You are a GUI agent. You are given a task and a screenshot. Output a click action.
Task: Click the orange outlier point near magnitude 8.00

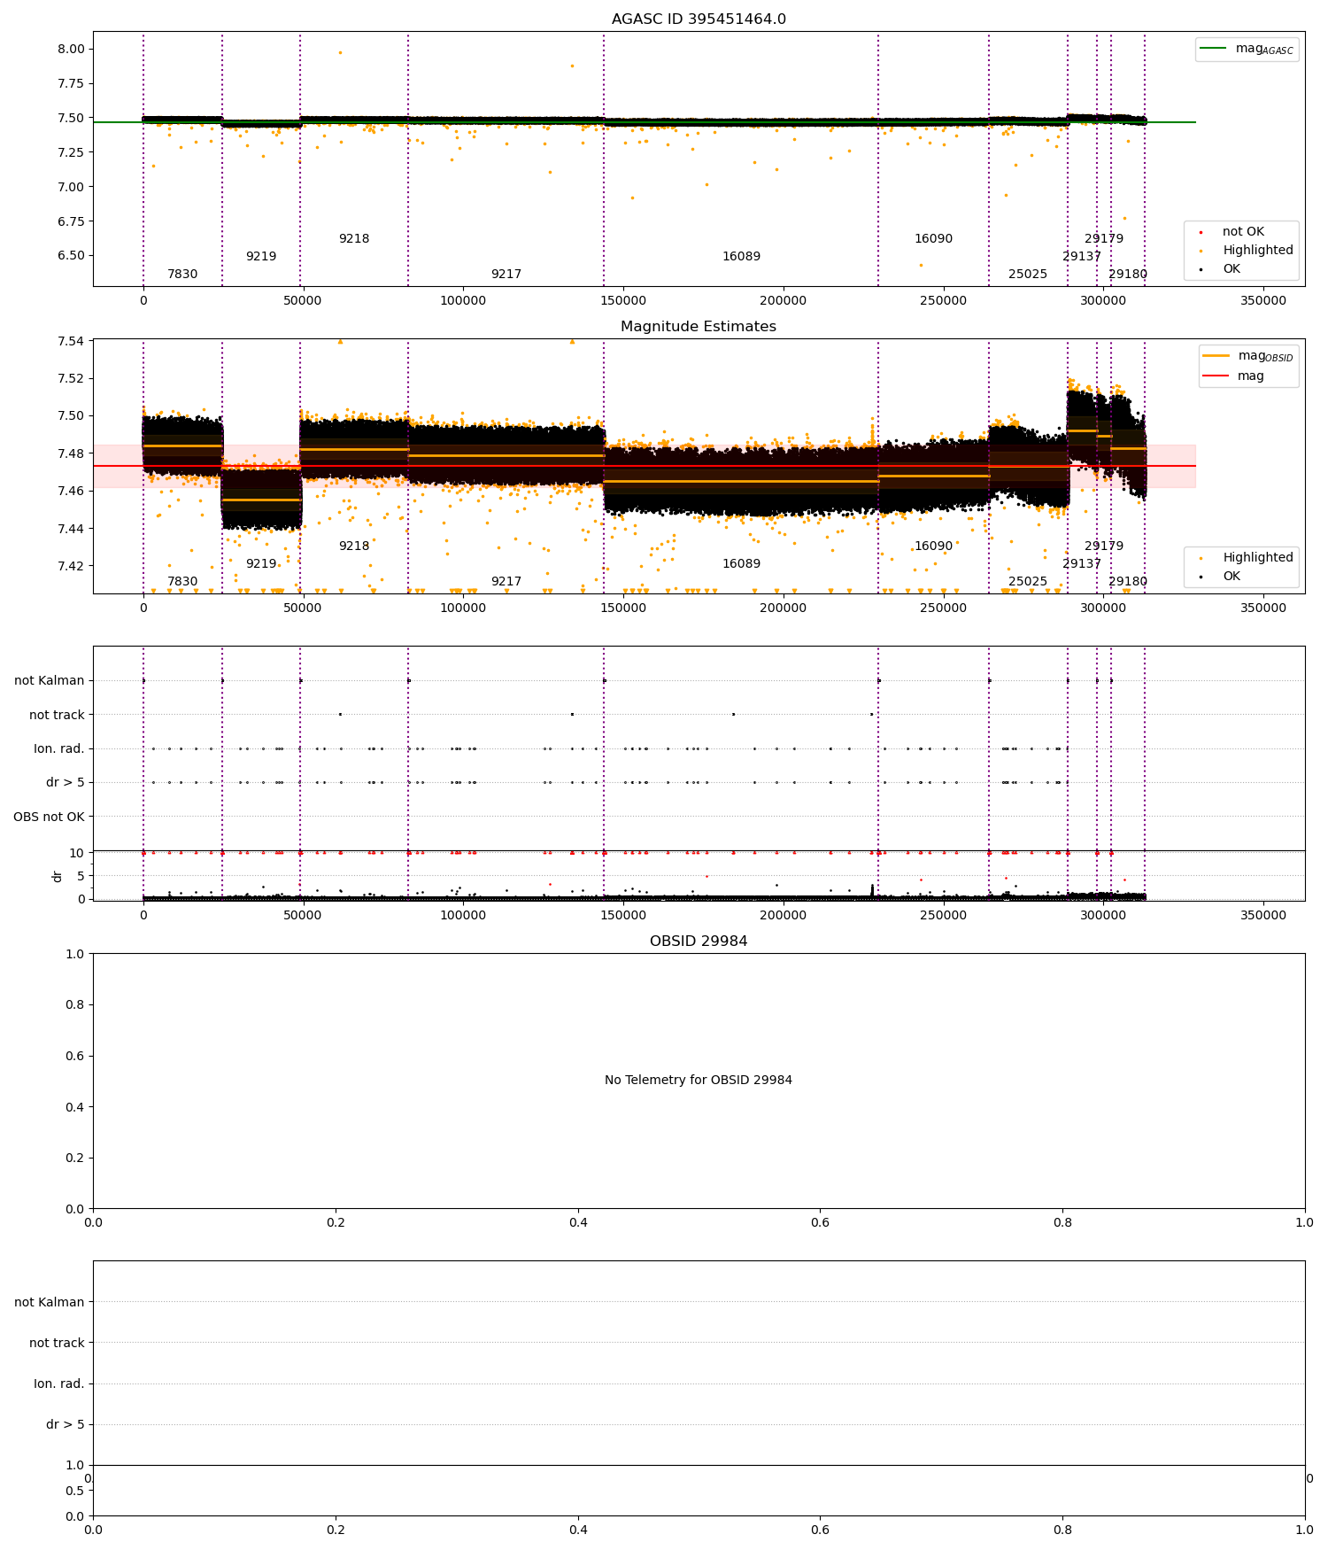coord(340,52)
